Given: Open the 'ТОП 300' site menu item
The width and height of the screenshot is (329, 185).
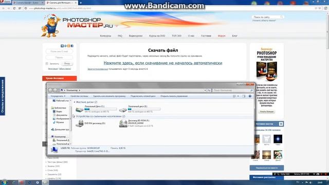Looking at the screenshot, I should (x=176, y=36).
